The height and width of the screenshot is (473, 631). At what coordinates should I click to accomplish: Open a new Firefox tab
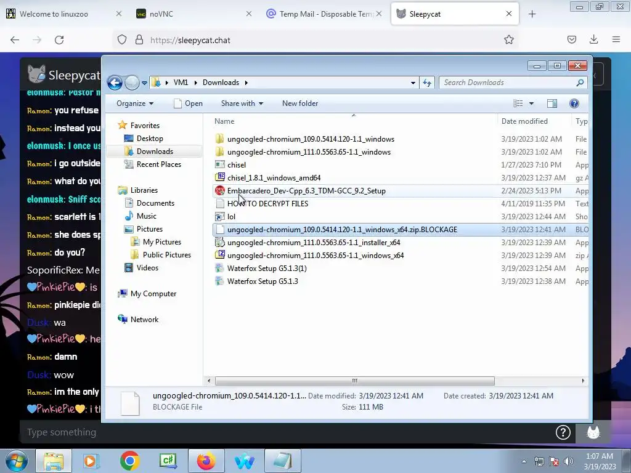coord(532,14)
